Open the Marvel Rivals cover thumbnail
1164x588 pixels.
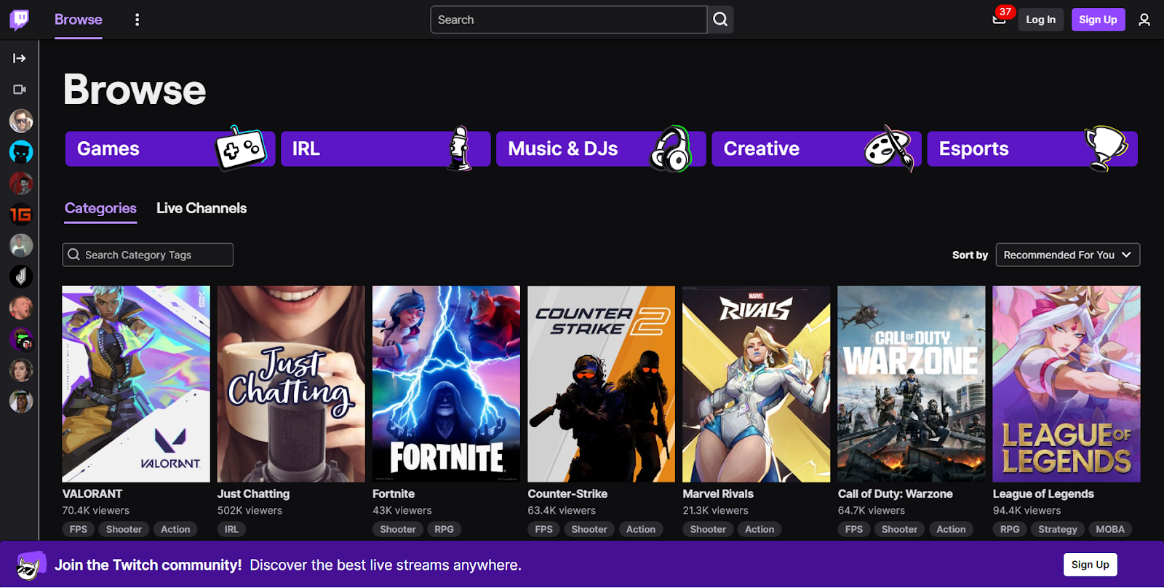click(x=757, y=384)
